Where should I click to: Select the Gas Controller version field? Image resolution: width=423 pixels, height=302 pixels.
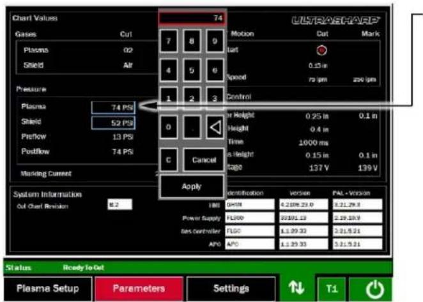click(304, 231)
